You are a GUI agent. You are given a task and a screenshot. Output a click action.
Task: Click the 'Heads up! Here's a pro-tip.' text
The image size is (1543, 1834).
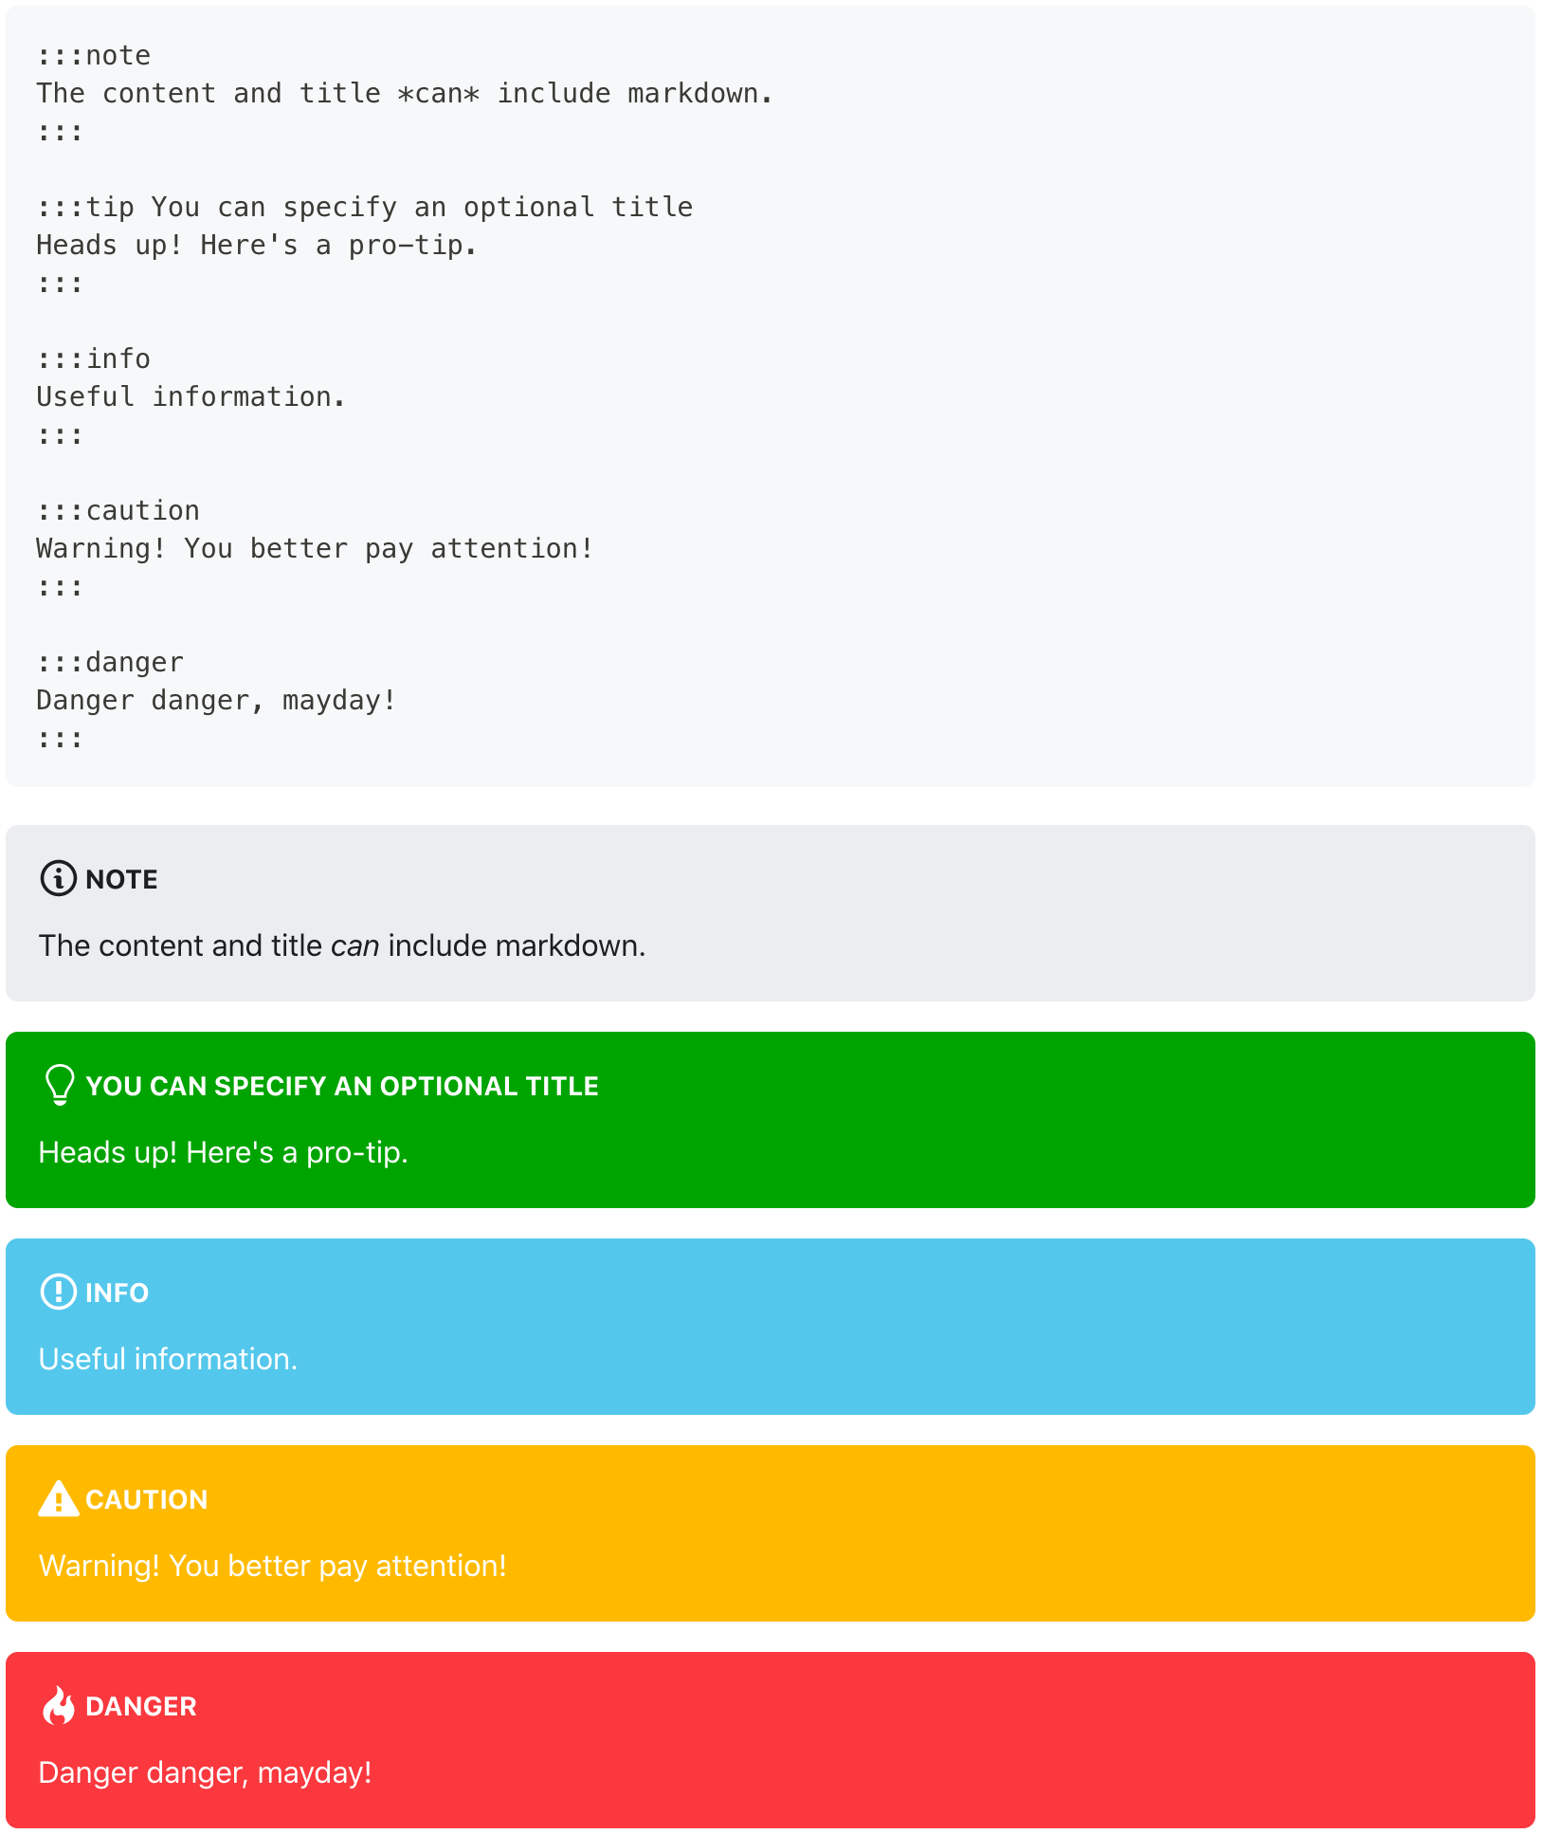(223, 1152)
